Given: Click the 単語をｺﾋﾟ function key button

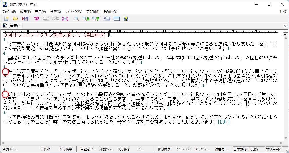Looking at the screenshot, I should pos(88,149).
